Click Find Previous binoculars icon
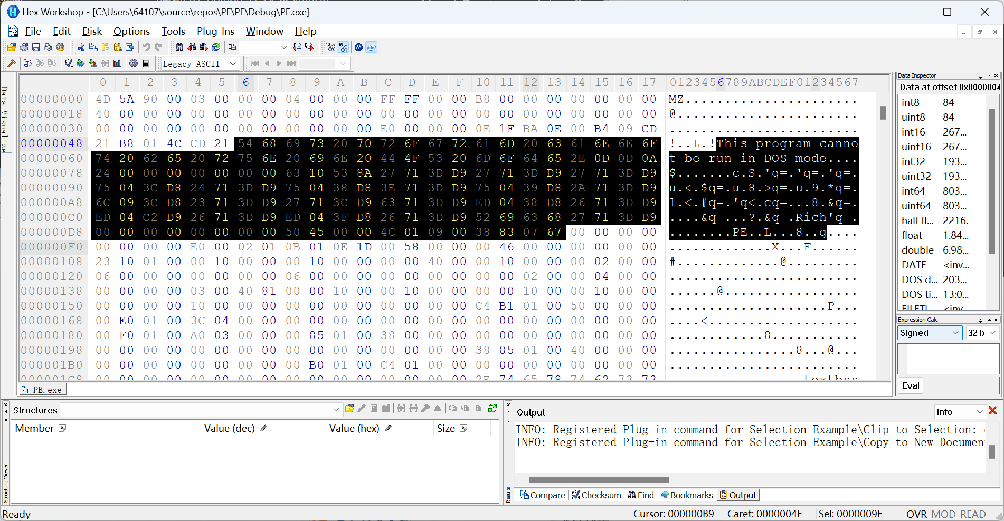The width and height of the screenshot is (1004, 521). coord(192,47)
